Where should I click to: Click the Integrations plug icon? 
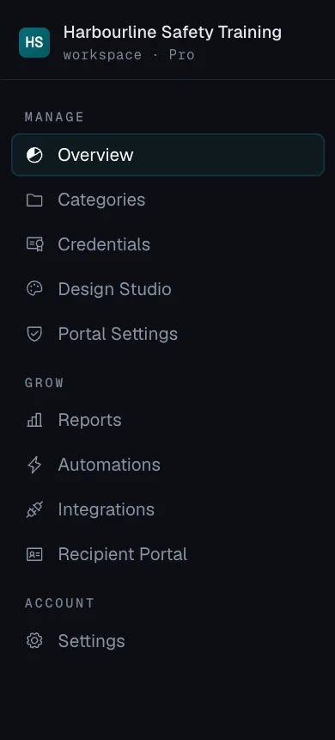click(x=34, y=509)
